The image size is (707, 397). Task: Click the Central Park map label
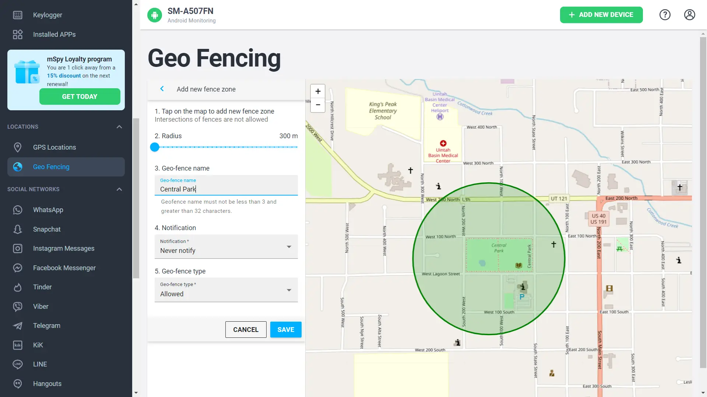pyautogui.click(x=499, y=248)
